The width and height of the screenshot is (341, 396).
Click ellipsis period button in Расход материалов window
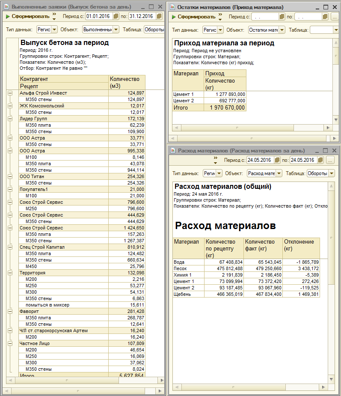pos(330,160)
